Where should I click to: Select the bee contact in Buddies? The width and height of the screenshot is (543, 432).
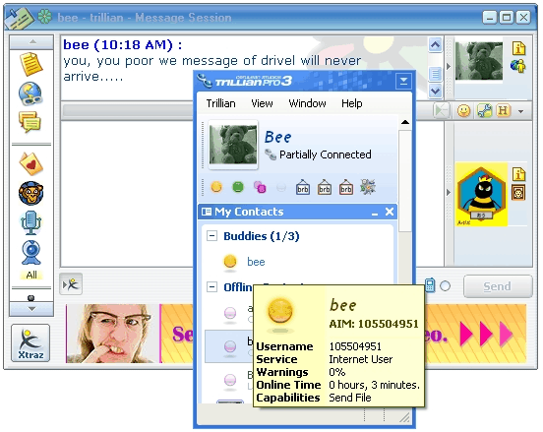pos(256,262)
